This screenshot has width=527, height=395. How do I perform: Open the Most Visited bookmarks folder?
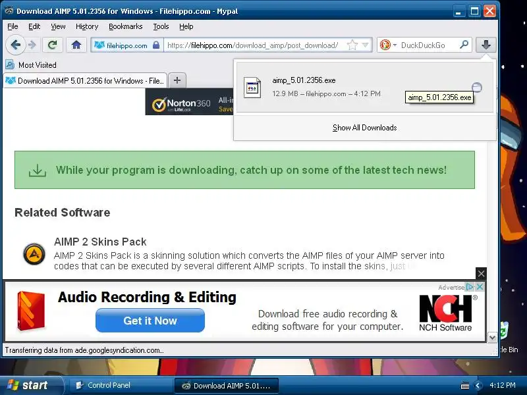[x=31, y=65]
